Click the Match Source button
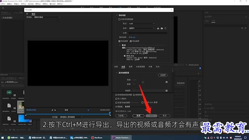 pyautogui.click(x=163, y=75)
